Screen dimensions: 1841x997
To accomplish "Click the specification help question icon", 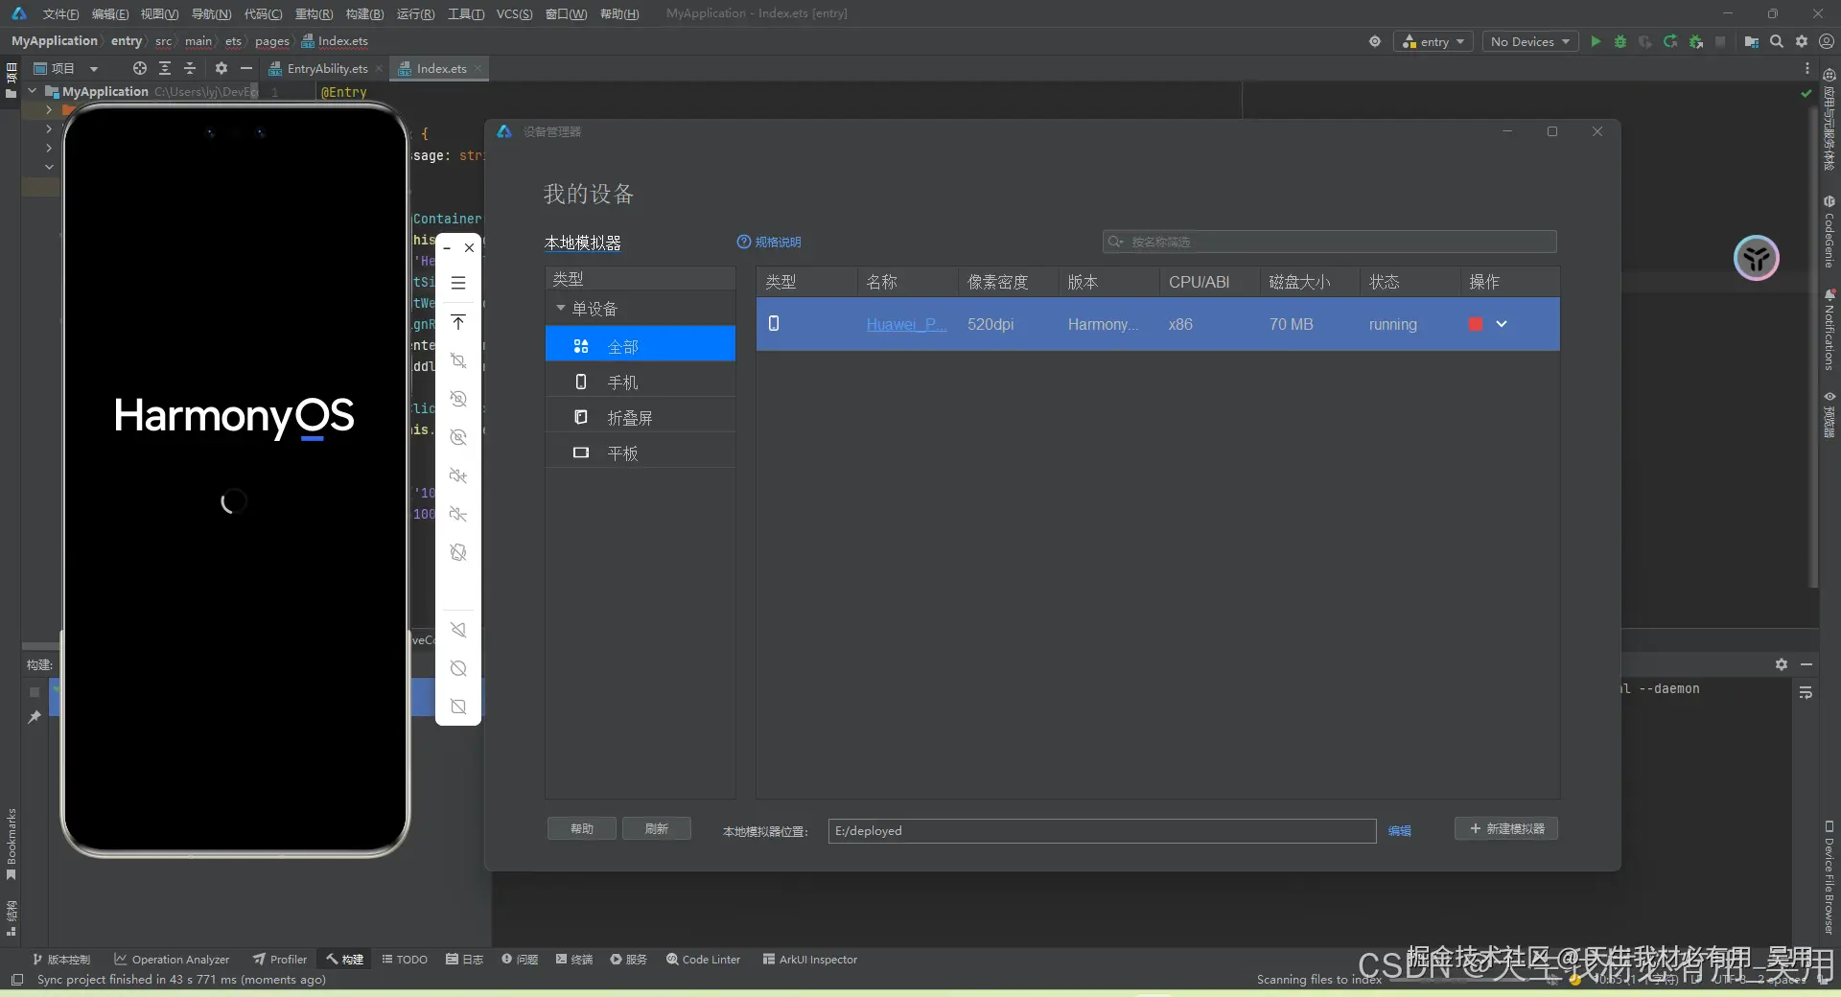I will pos(743,242).
